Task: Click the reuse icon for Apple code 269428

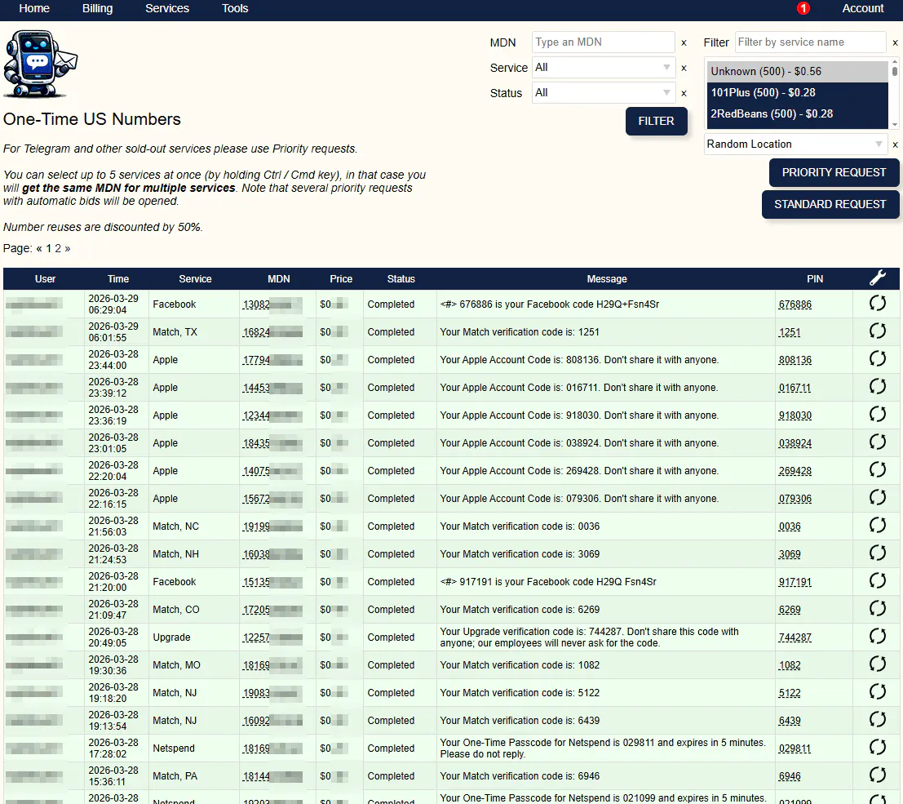Action: (x=877, y=469)
